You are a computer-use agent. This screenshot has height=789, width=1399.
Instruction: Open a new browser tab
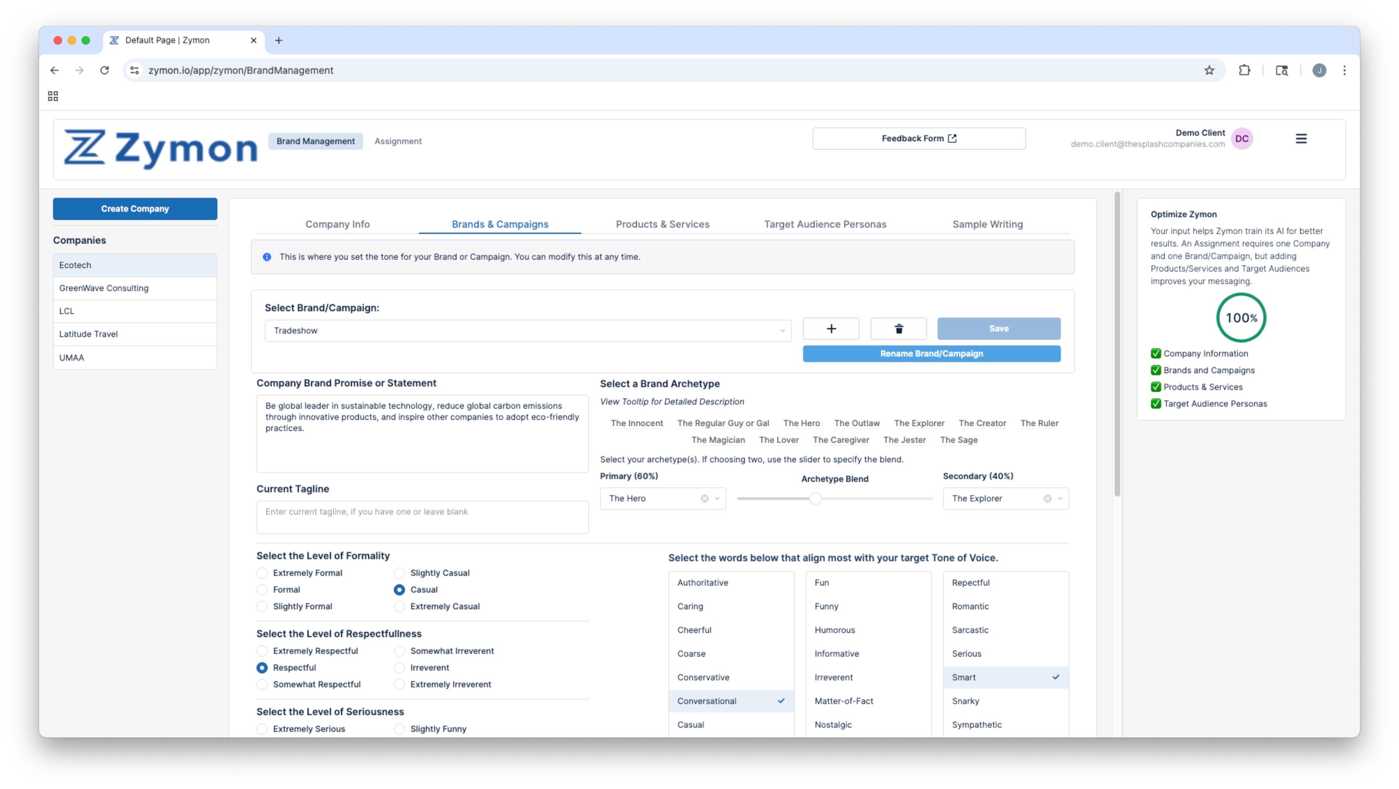[278, 40]
